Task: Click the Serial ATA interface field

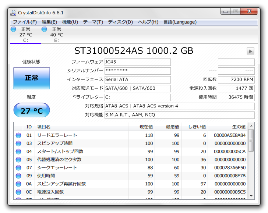Action: (x=138, y=79)
